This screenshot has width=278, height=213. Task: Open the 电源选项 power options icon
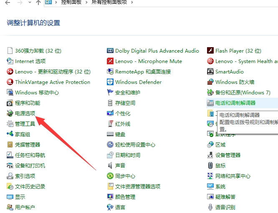point(10,113)
